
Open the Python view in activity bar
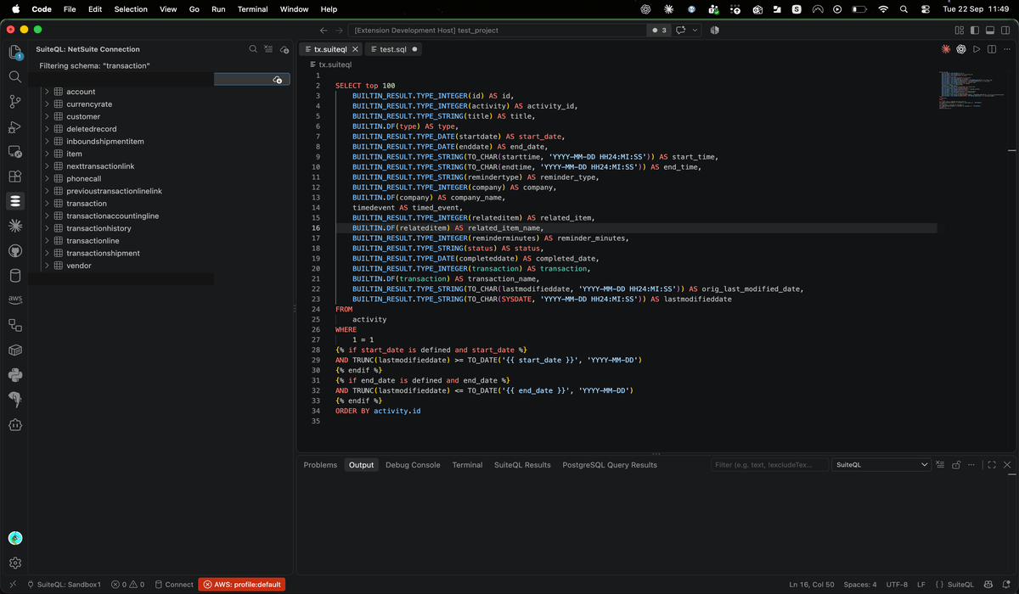15,375
